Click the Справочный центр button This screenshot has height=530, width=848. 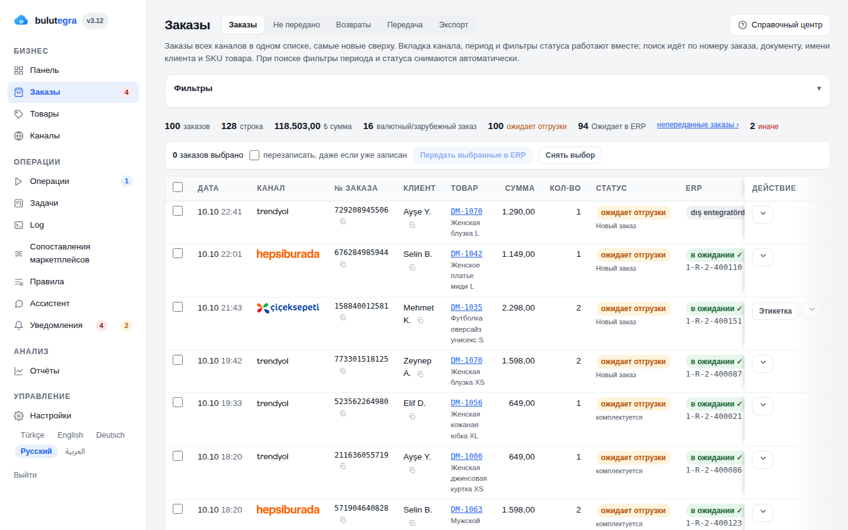click(x=780, y=25)
